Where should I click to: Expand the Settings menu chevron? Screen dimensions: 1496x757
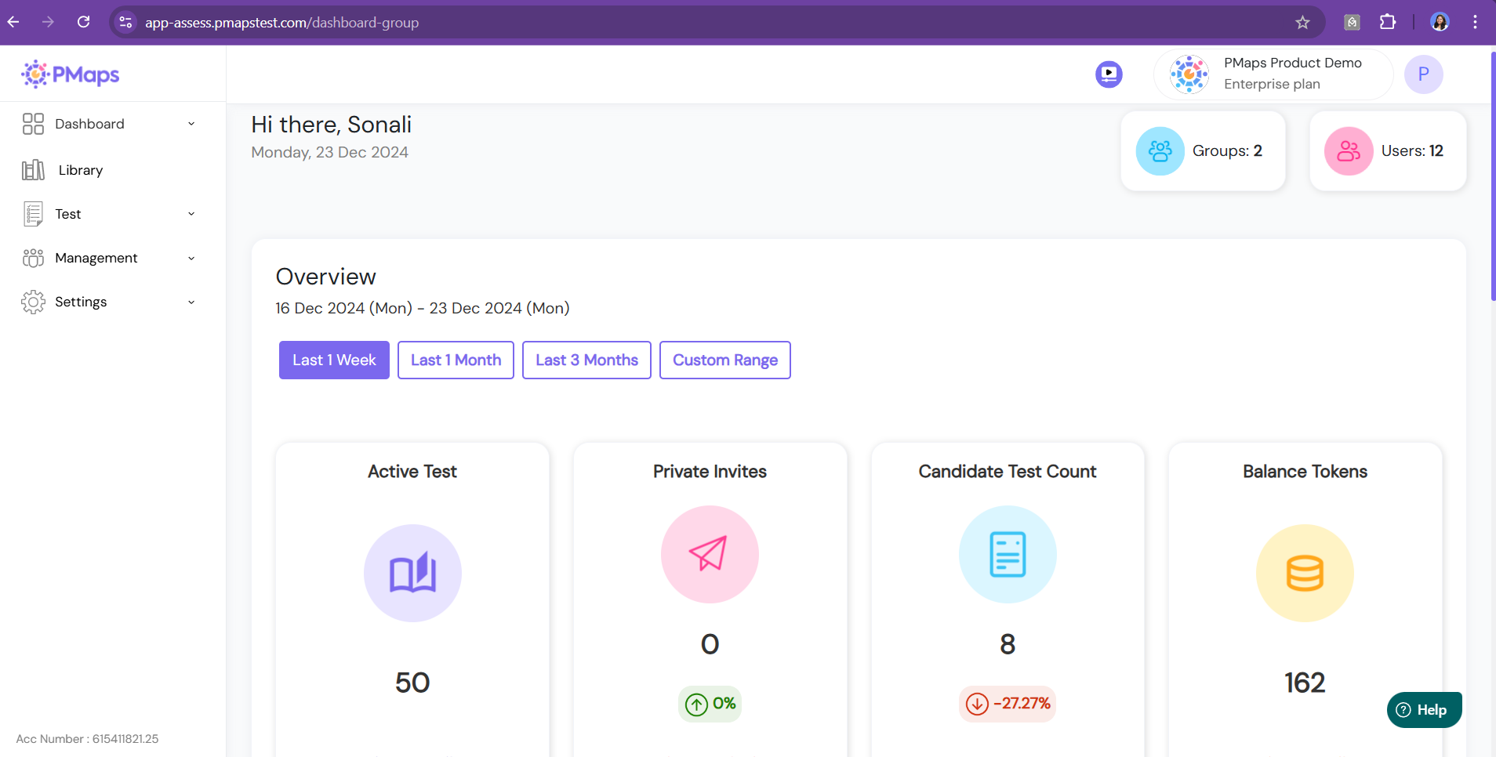tap(191, 301)
